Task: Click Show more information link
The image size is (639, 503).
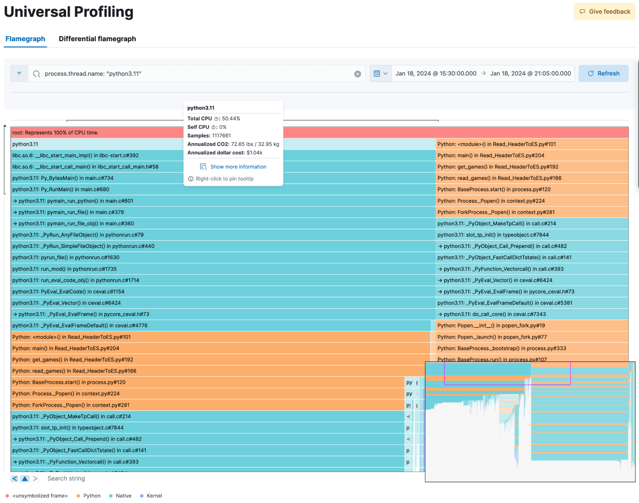Action: [233, 166]
